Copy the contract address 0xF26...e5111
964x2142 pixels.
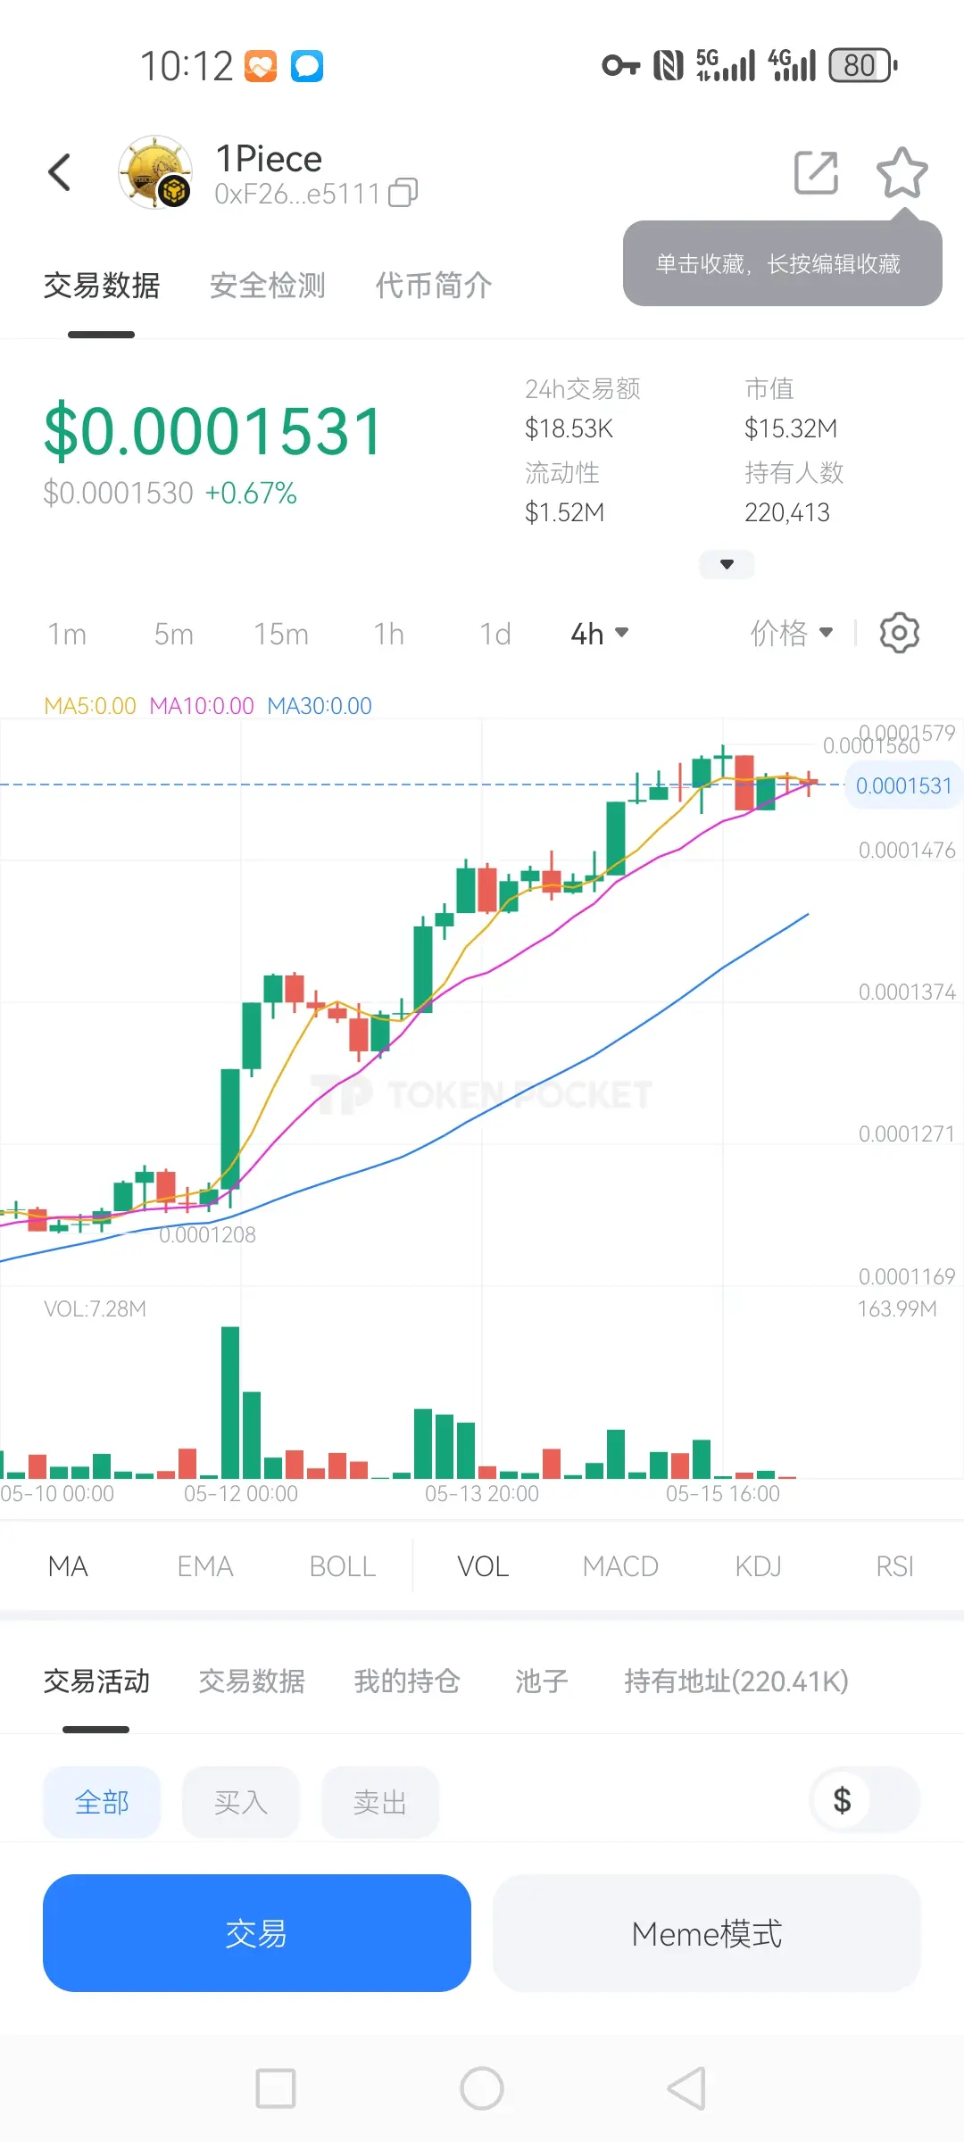(x=403, y=193)
